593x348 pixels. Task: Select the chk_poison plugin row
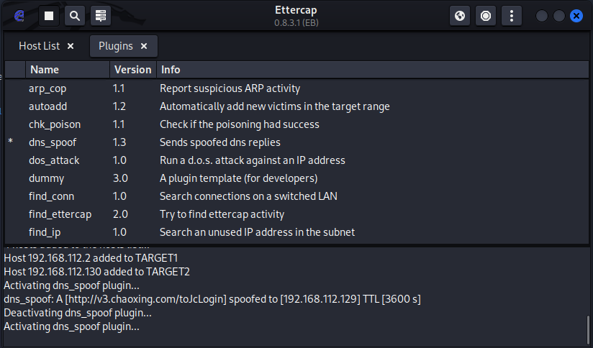(x=55, y=124)
